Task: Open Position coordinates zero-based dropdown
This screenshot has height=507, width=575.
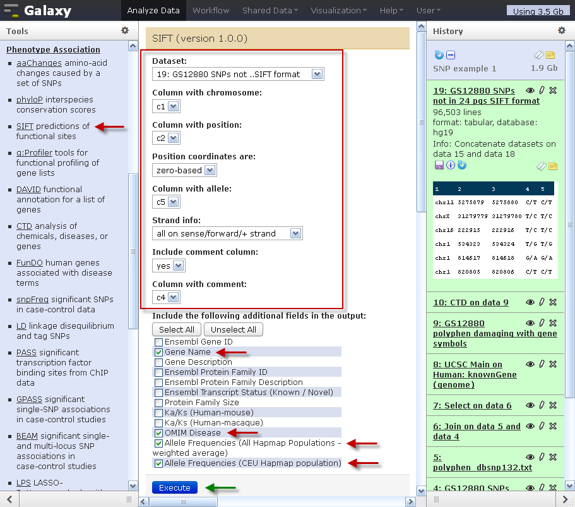Action: pos(184,171)
